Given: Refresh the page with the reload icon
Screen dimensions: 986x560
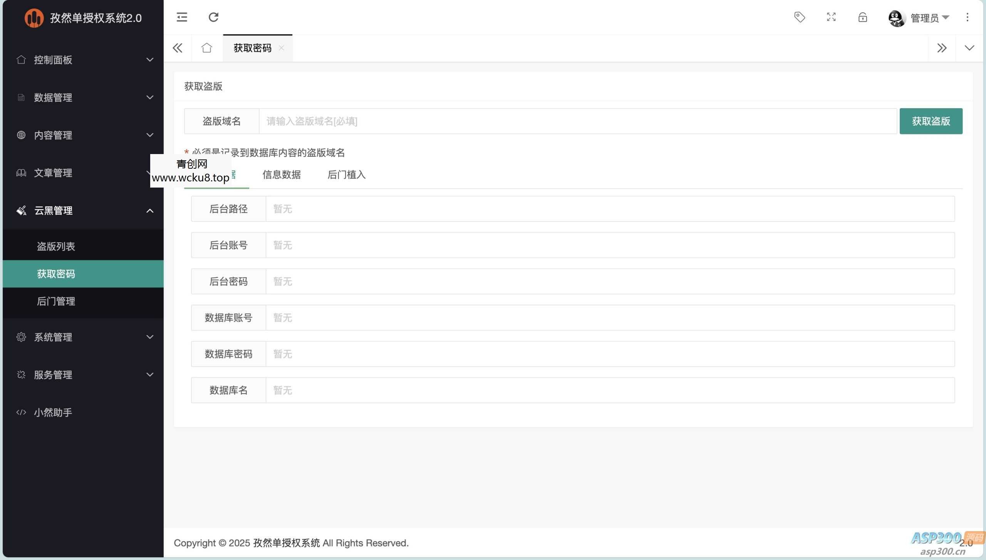Looking at the screenshot, I should pyautogui.click(x=214, y=17).
